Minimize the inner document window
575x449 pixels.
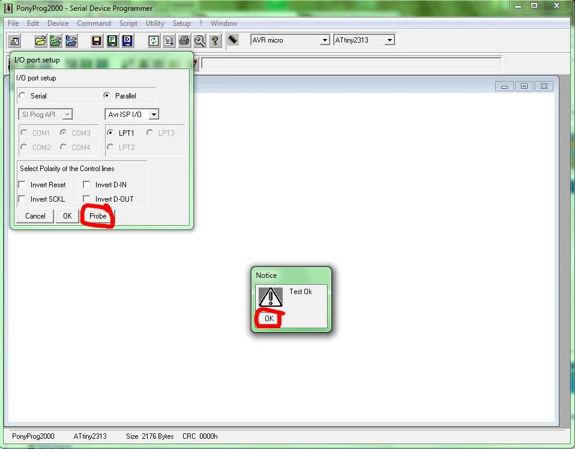pos(504,86)
